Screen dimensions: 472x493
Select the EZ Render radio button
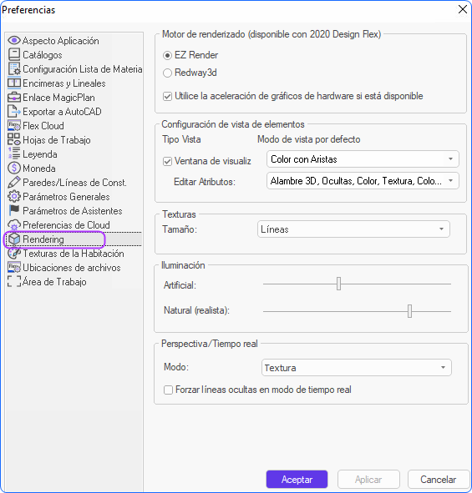pos(167,56)
